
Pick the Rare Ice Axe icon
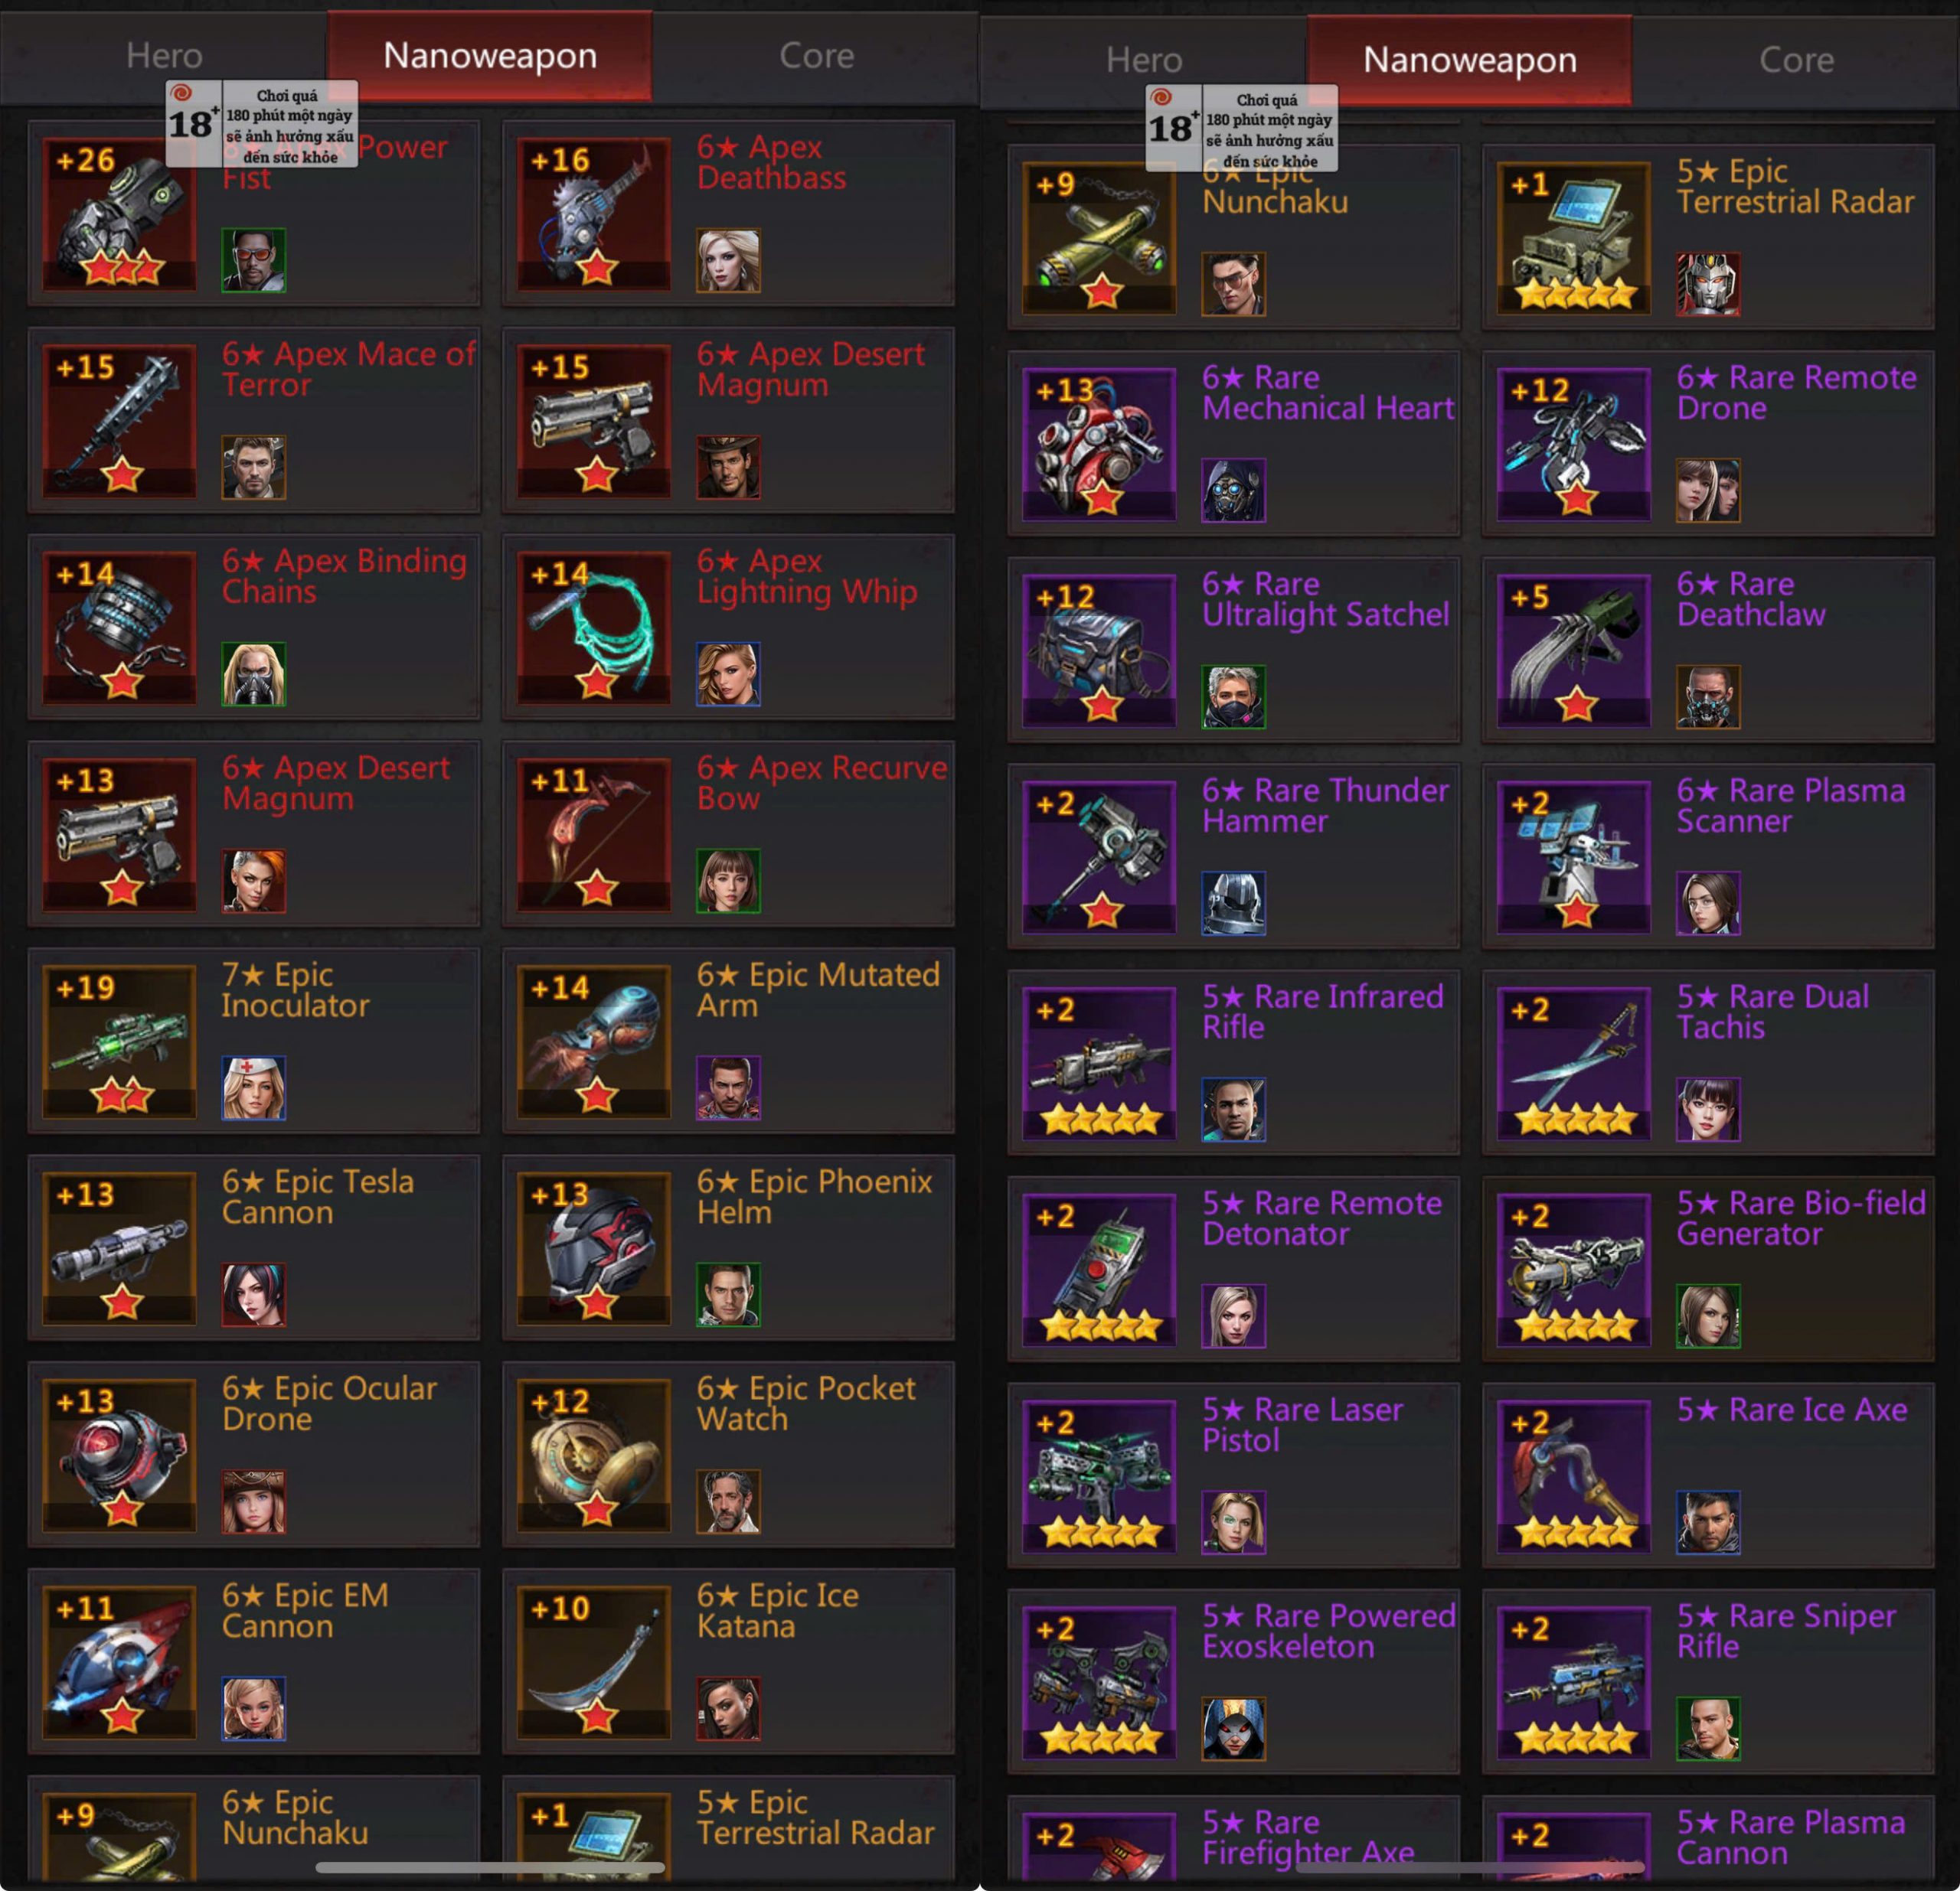click(1574, 1477)
